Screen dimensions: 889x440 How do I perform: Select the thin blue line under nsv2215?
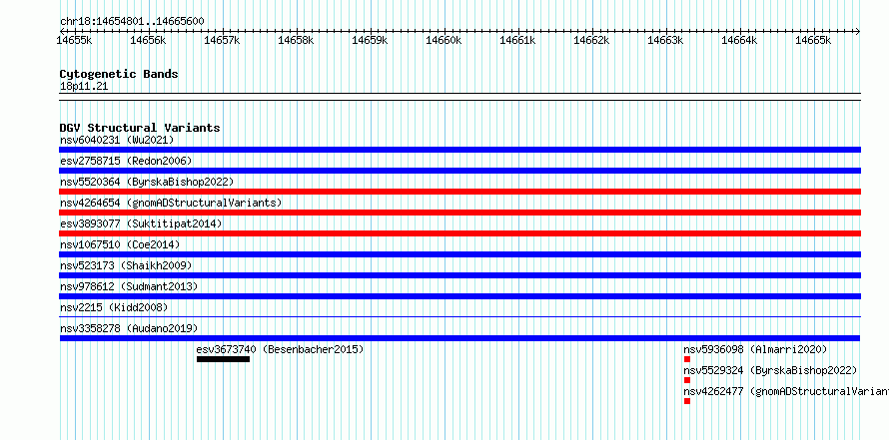459,317
